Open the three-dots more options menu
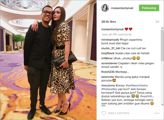164x120 pixels. 157,113
